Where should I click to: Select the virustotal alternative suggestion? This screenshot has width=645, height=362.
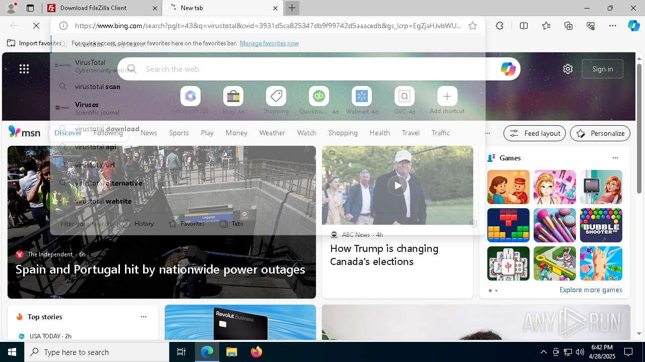(x=268, y=183)
